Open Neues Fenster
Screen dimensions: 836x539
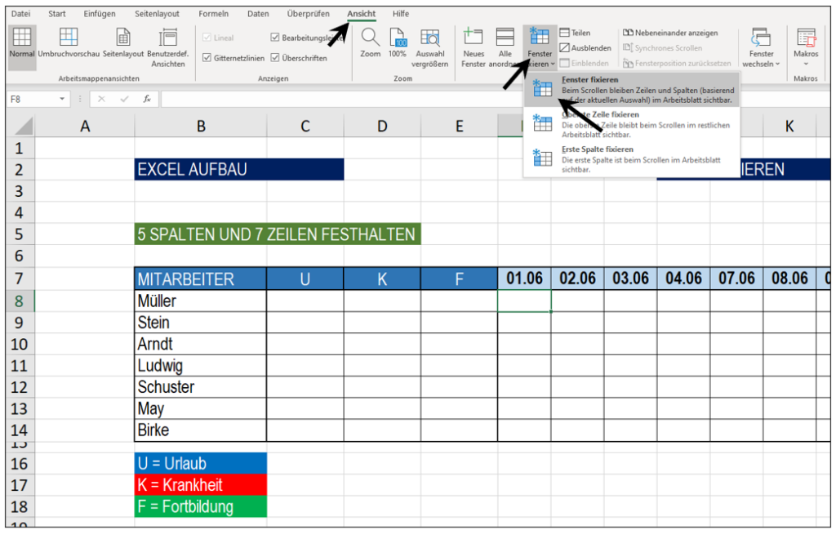tap(474, 48)
